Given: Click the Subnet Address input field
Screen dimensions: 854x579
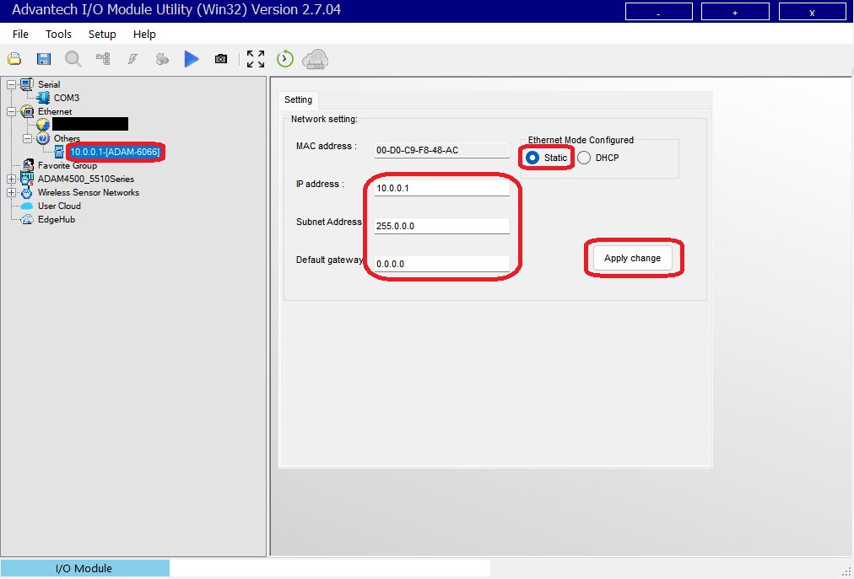Looking at the screenshot, I should click(x=442, y=226).
